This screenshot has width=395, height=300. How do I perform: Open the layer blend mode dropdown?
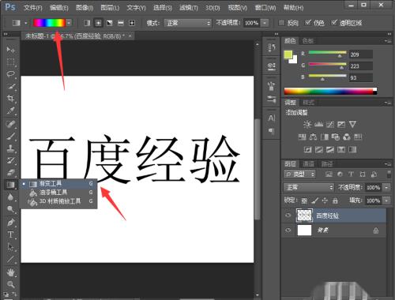pyautogui.click(x=309, y=187)
